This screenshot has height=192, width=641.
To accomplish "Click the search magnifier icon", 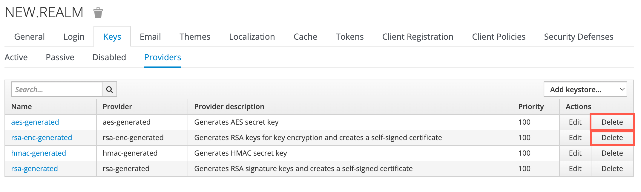I will (x=109, y=89).
